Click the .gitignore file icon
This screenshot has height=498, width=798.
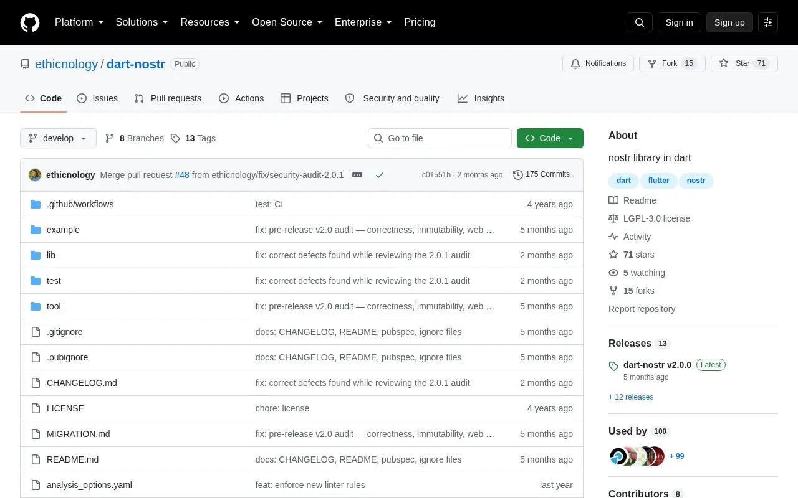(36, 332)
